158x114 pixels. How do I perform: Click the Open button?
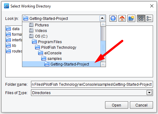coord(116,105)
